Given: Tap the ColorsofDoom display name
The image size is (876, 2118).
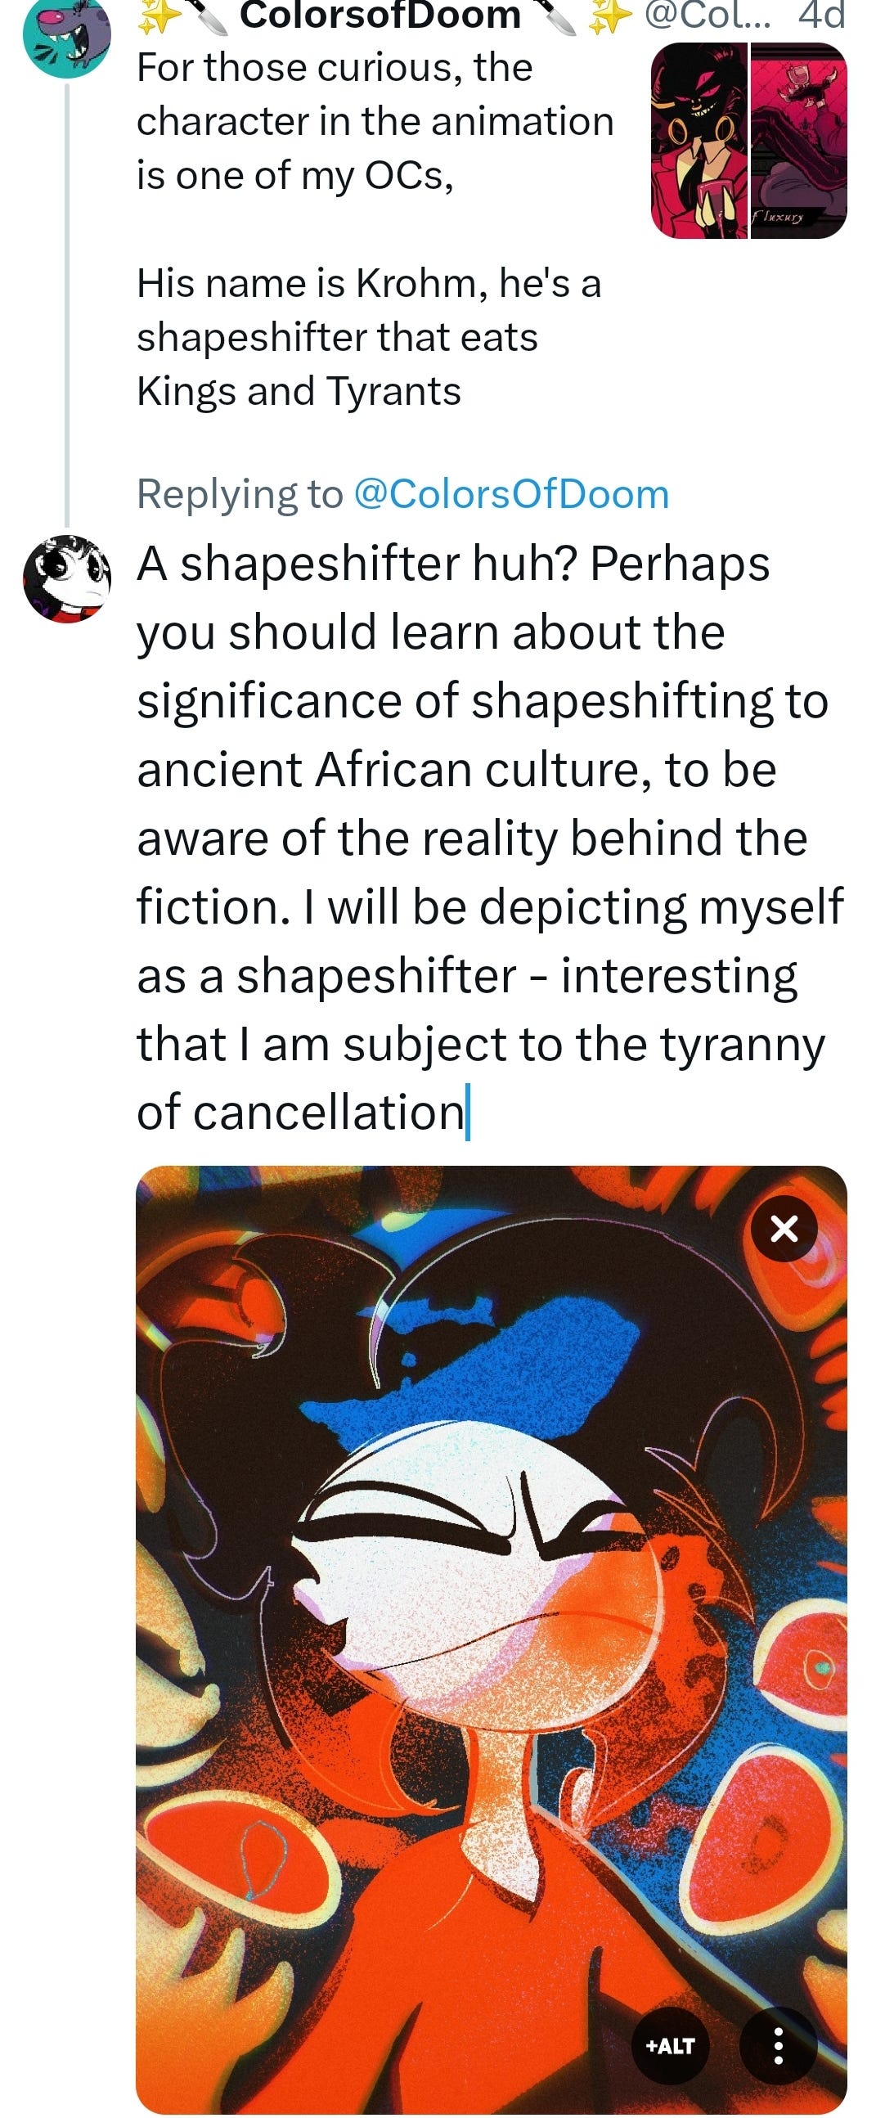Looking at the screenshot, I should coord(380,15).
